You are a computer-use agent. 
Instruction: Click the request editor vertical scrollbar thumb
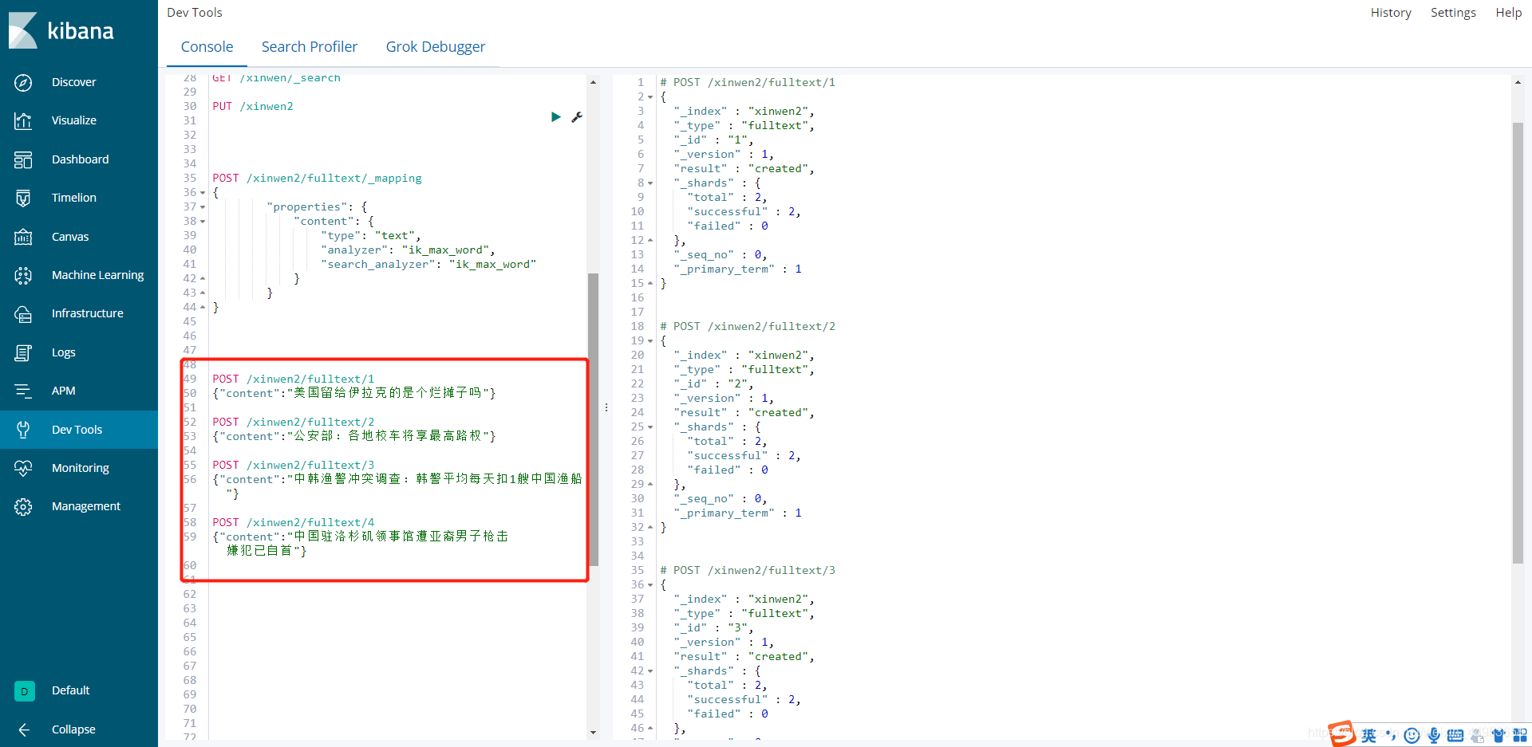point(593,419)
